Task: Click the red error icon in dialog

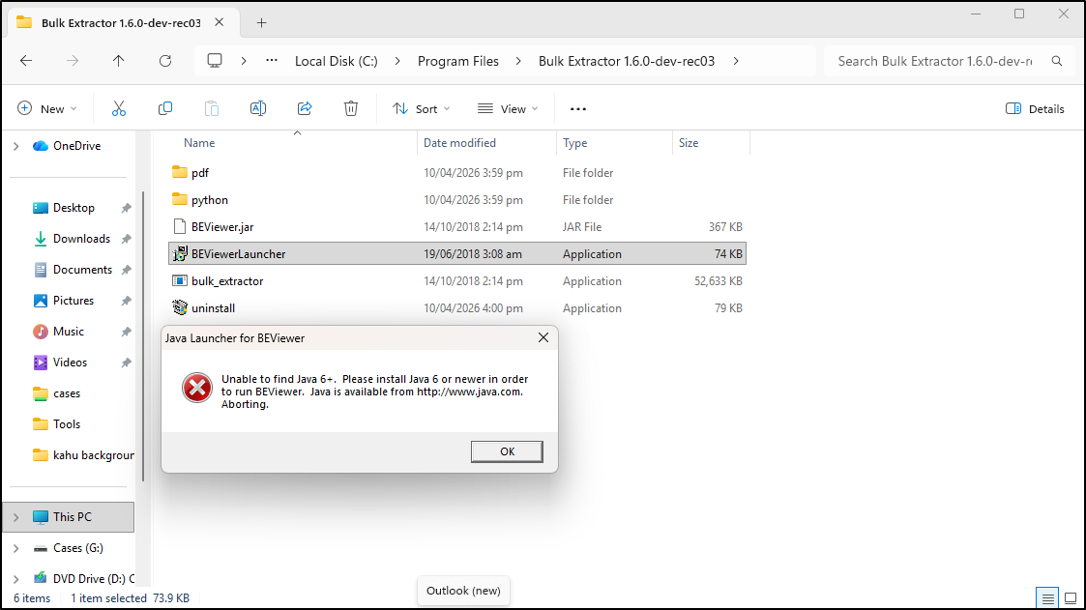Action: point(197,388)
